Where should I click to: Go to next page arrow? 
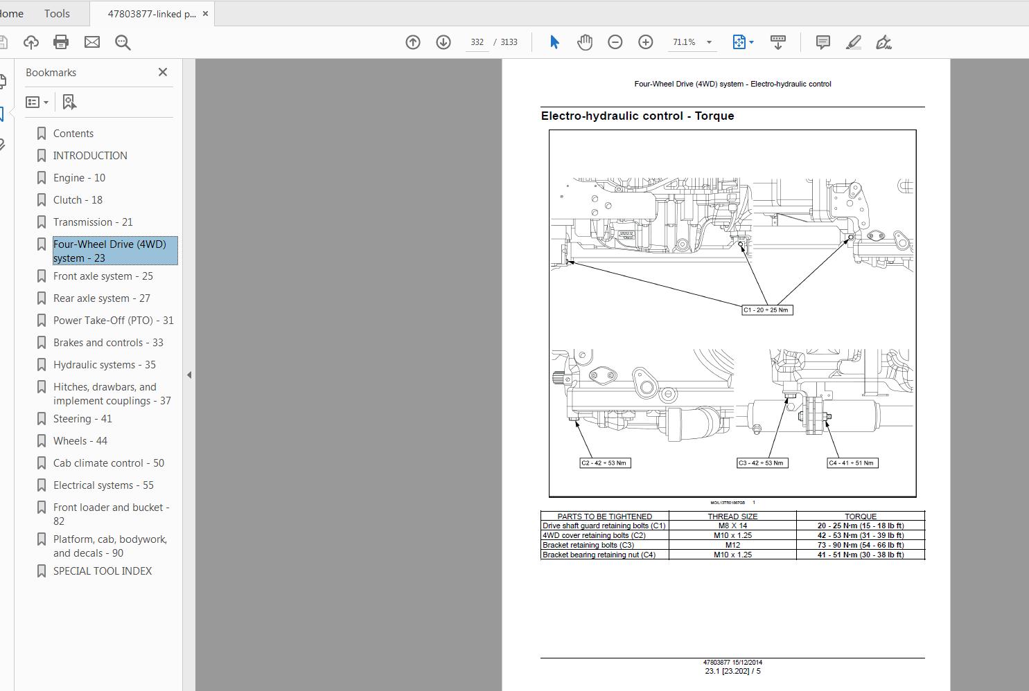(443, 42)
